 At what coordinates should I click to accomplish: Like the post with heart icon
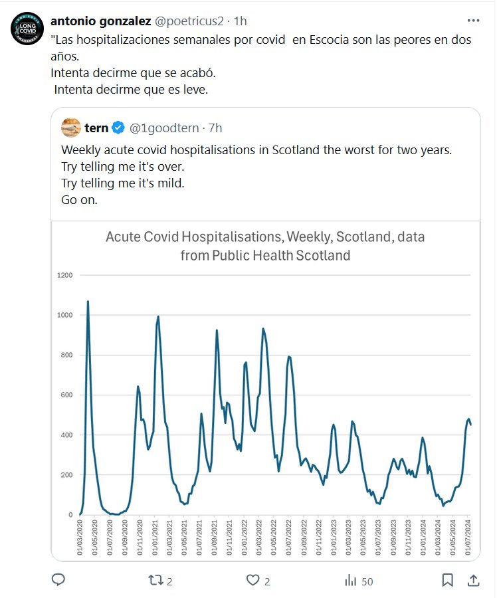[x=252, y=581]
